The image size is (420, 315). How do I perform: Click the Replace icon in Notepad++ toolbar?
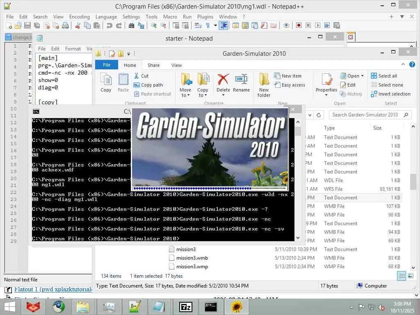[x=141, y=25]
